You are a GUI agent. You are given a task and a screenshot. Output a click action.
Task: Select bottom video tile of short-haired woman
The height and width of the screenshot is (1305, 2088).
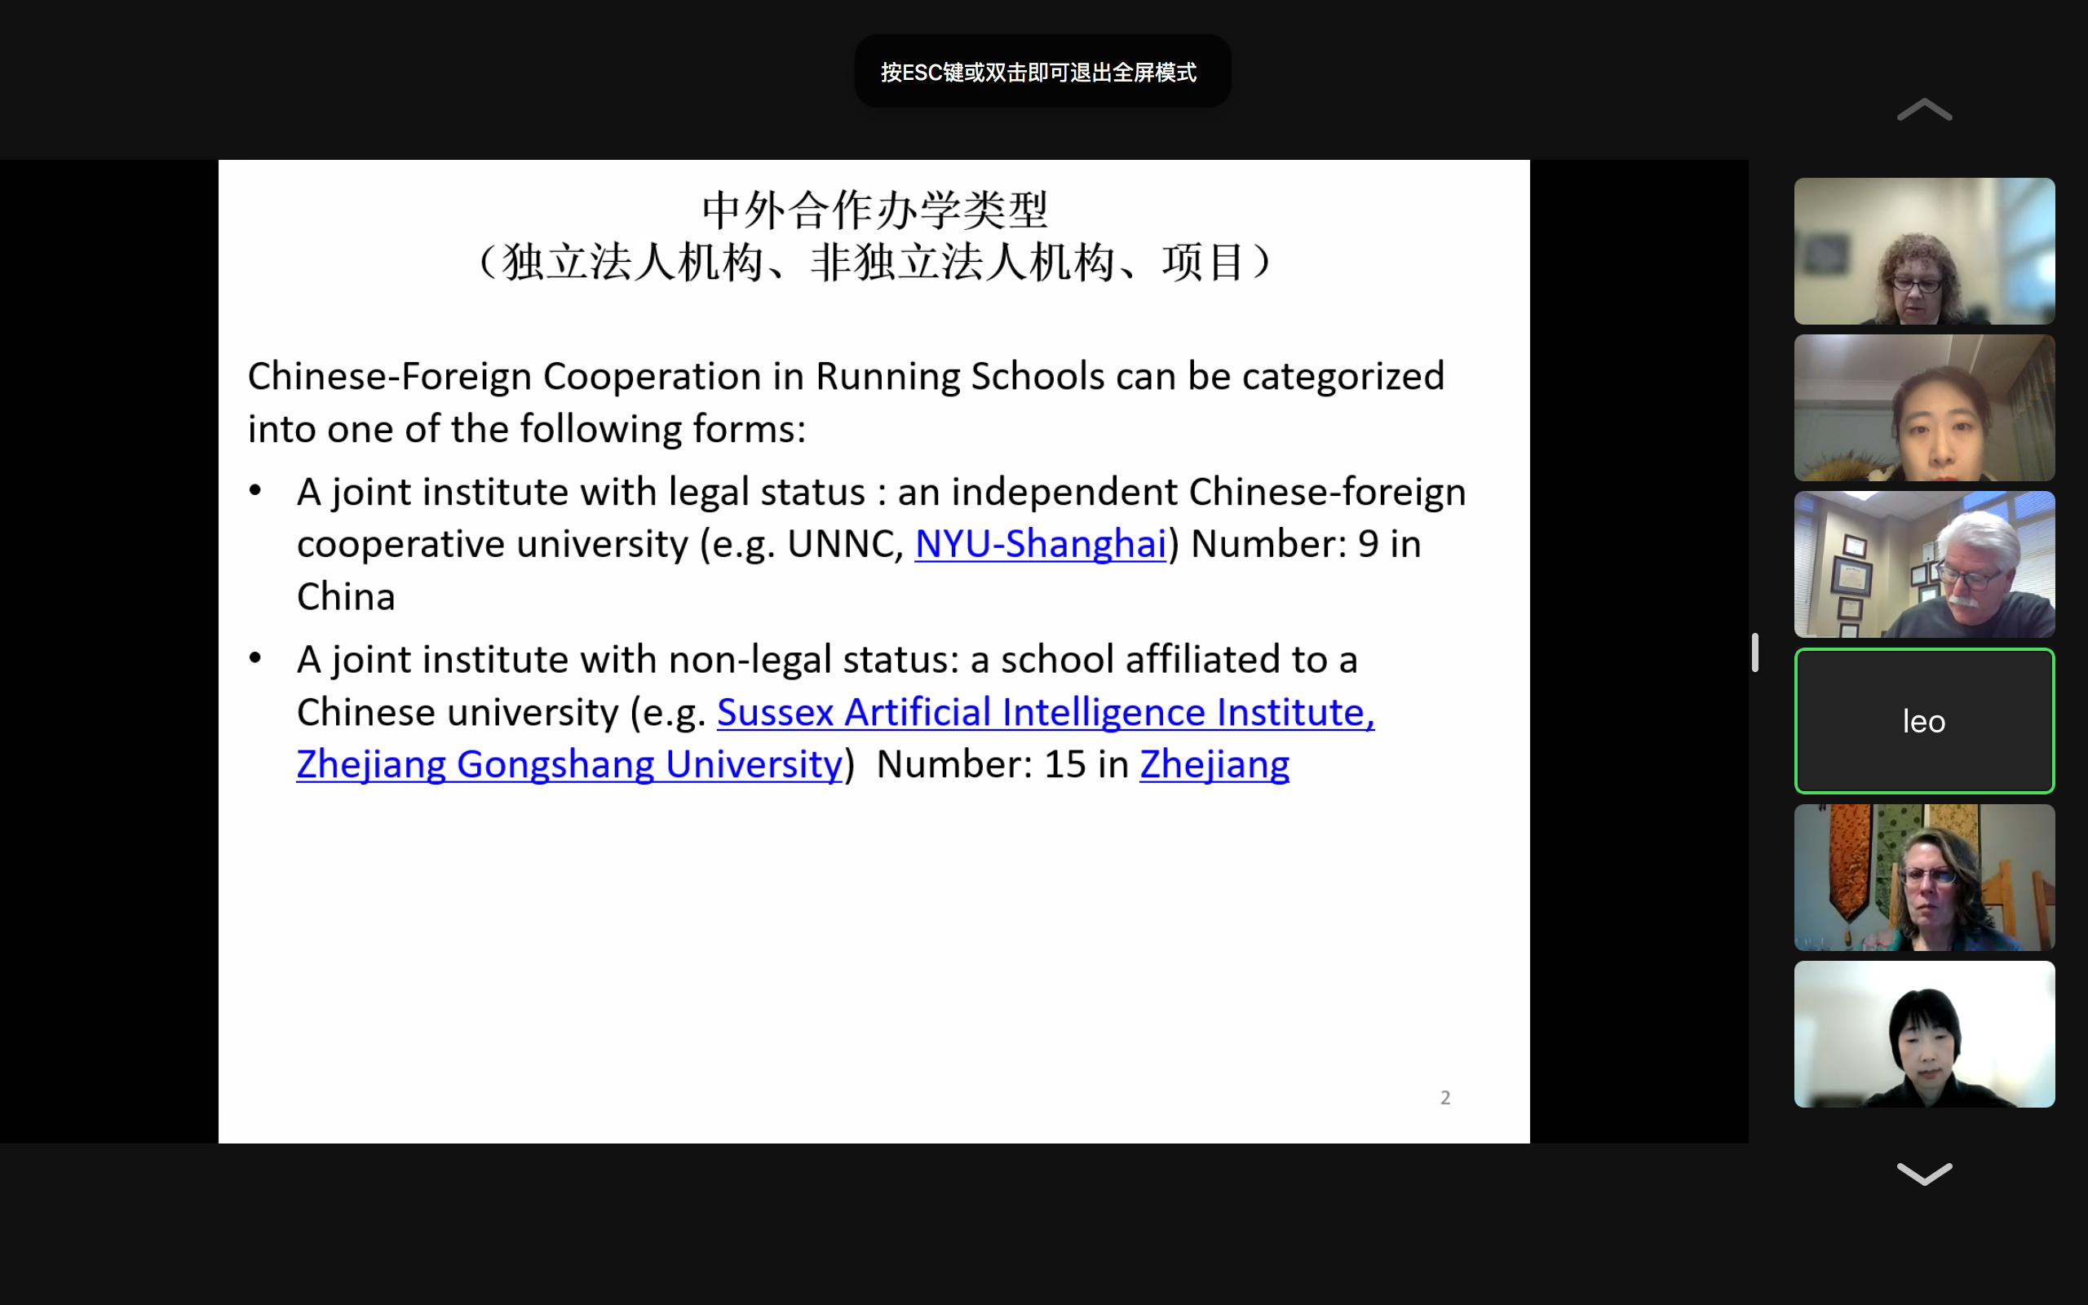[1923, 1034]
